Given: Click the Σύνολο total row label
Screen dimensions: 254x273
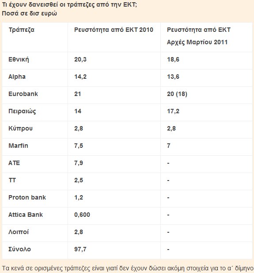Looking at the screenshot, I should 19,249.
